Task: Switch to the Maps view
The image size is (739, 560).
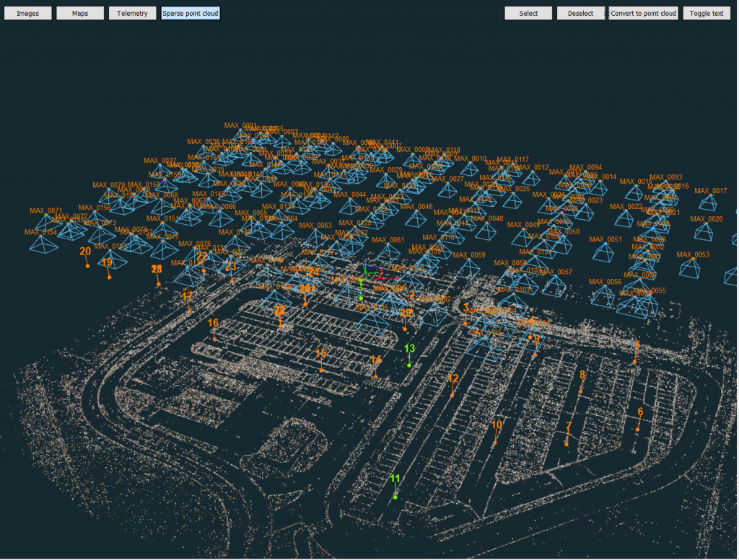Action: pos(80,13)
